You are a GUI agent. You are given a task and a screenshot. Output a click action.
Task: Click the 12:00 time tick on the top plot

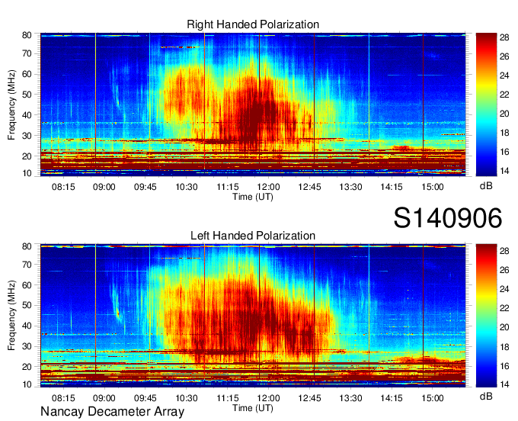click(268, 187)
